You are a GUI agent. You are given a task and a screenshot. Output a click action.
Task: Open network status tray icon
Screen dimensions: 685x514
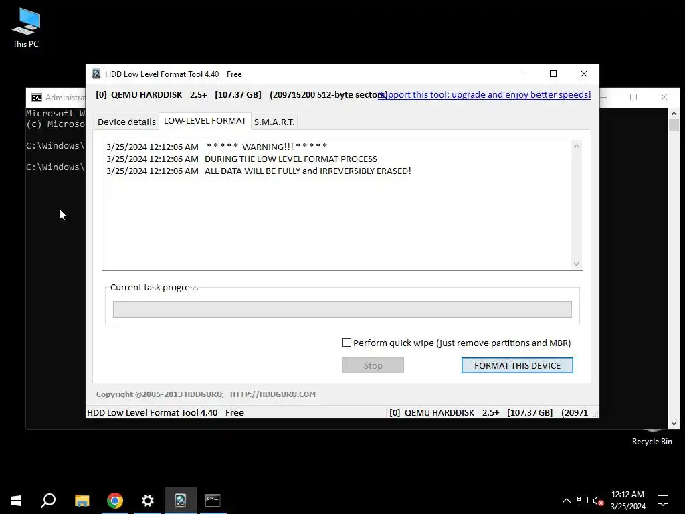pyautogui.click(x=583, y=501)
